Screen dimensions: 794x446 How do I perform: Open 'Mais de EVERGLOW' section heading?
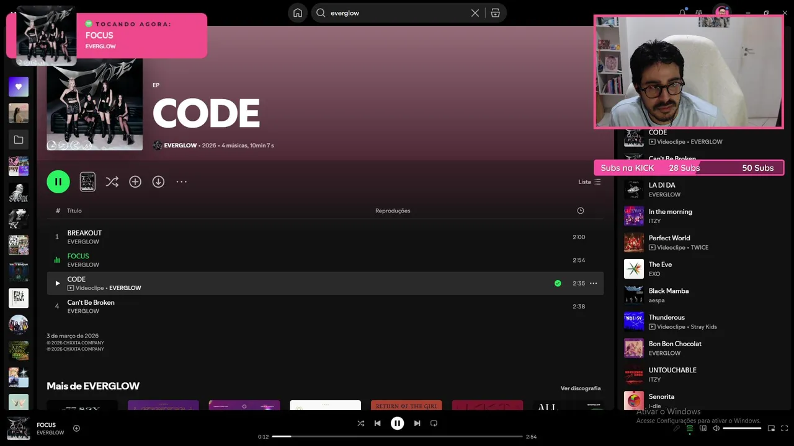point(93,386)
